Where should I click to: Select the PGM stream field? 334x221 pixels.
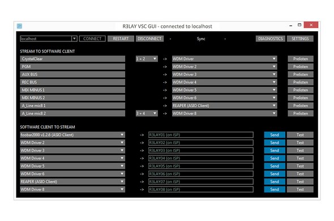[x=72, y=66]
